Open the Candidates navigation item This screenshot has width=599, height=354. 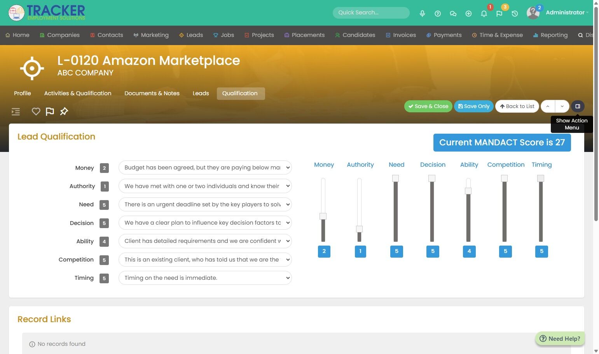[355, 35]
